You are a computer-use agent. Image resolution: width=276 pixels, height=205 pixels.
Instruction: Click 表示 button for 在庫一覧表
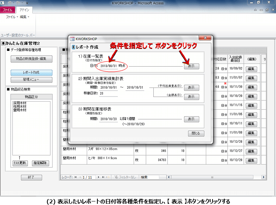(x=192, y=66)
